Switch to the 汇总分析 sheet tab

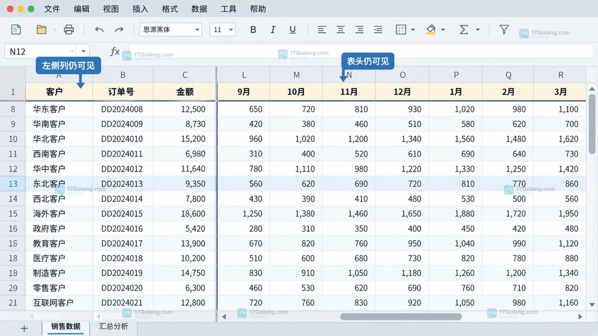click(113, 327)
